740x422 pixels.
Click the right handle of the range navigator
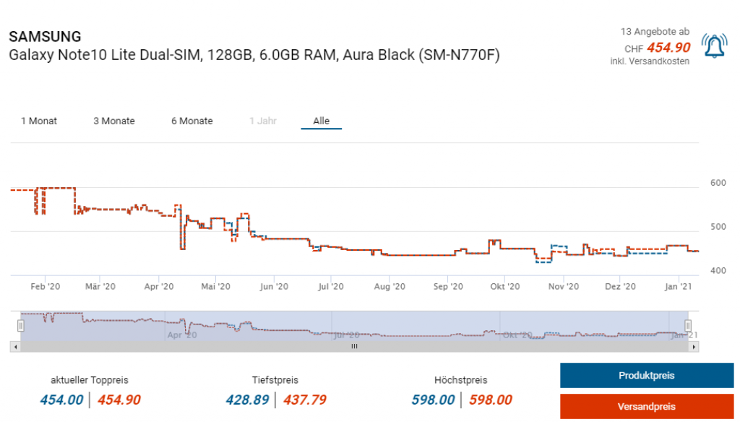pyautogui.click(x=688, y=326)
